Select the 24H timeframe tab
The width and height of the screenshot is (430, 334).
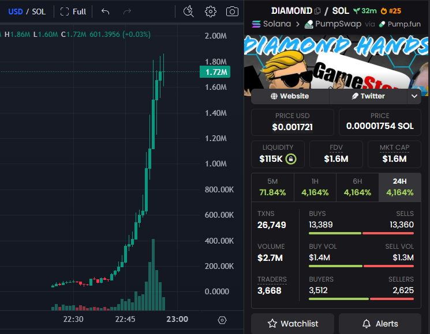click(400, 187)
